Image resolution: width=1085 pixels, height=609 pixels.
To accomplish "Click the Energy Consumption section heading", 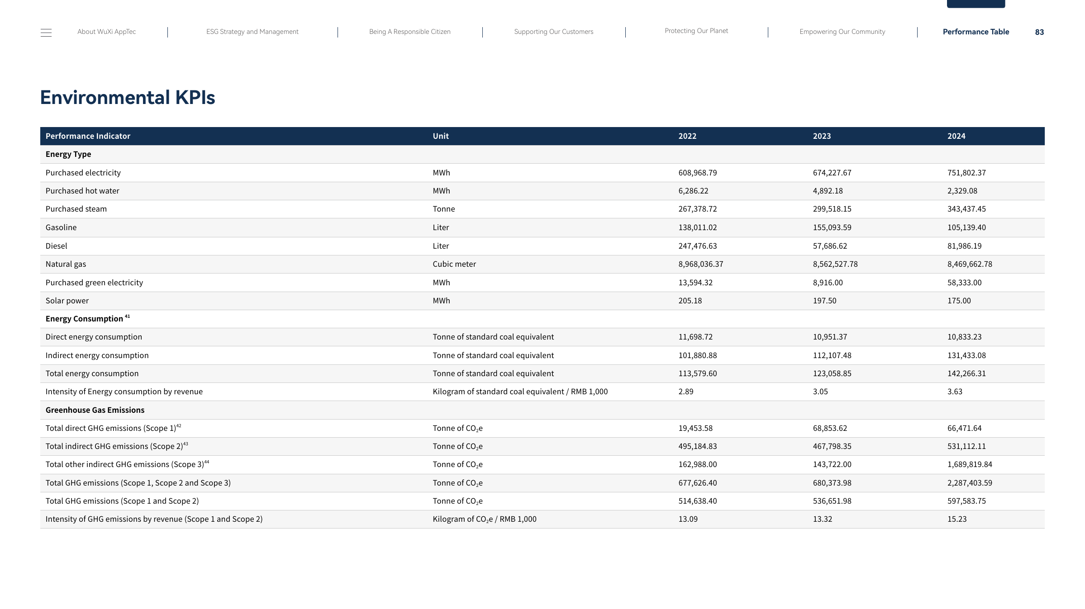I will tap(84, 319).
